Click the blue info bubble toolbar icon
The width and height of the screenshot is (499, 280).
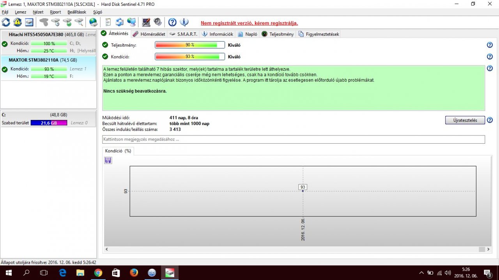point(184,22)
